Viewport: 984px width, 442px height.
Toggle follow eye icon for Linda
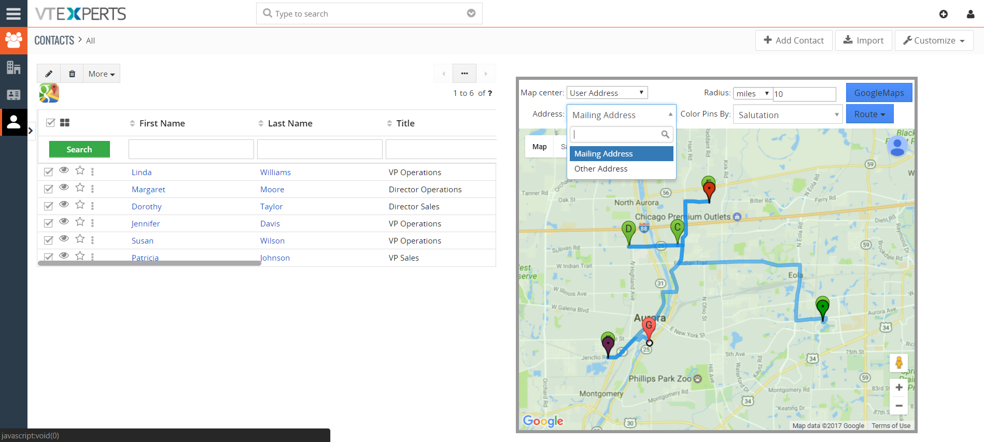coord(64,170)
